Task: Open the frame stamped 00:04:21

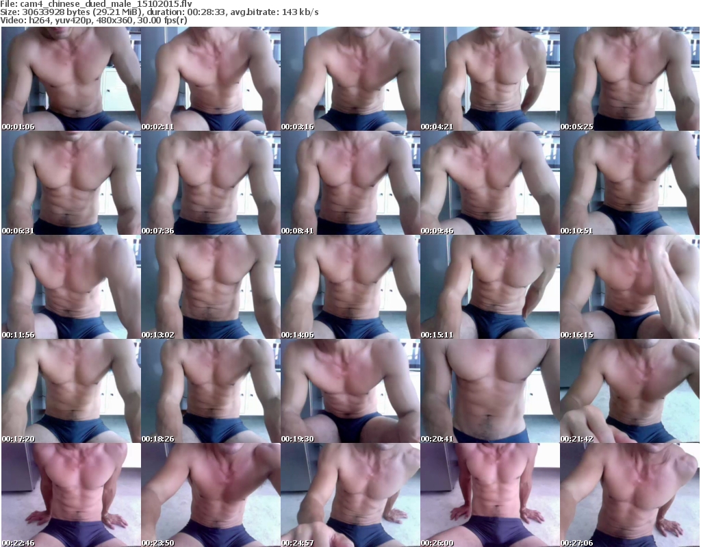Action: (x=490, y=79)
